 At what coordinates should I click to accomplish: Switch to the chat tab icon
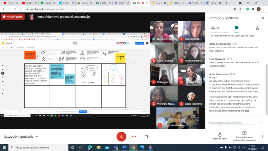point(237,28)
